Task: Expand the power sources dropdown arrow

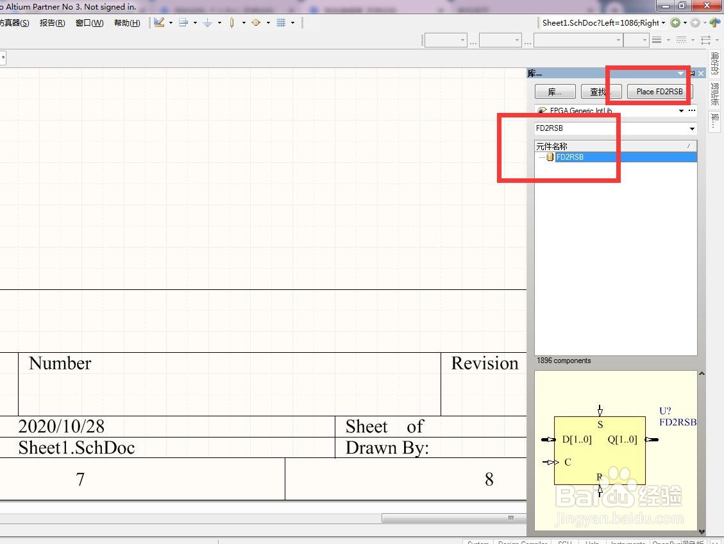Action: 219,22
